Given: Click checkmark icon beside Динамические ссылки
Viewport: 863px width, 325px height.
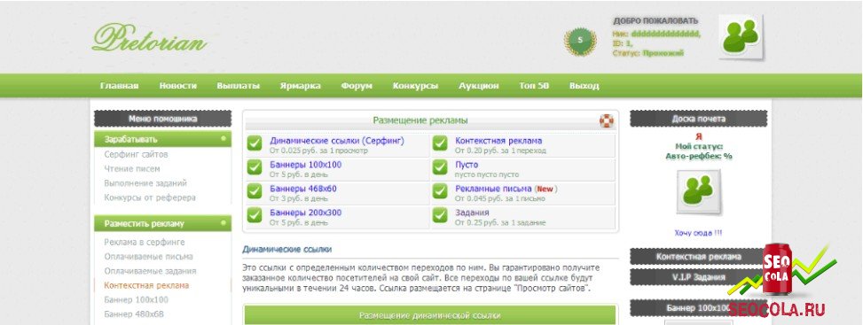Looking at the screenshot, I should click(x=255, y=143).
